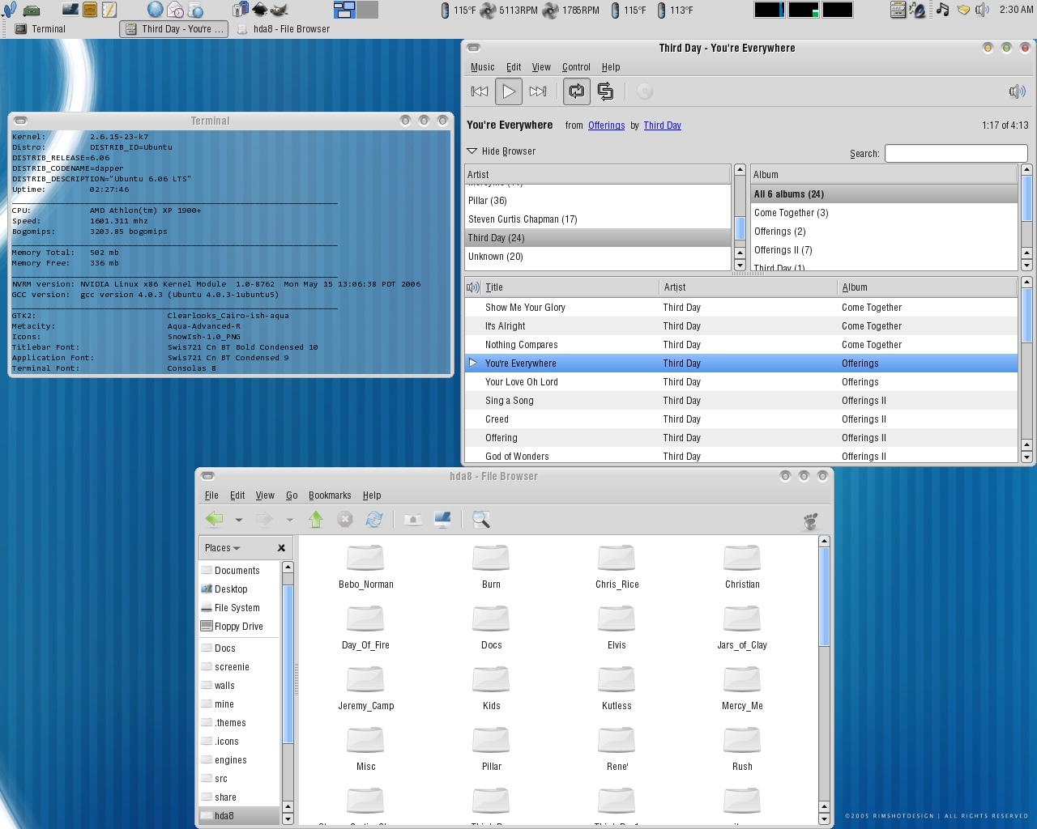Viewport: 1037px width, 829px height.
Task: Go forward in File Browser
Action: tap(264, 520)
